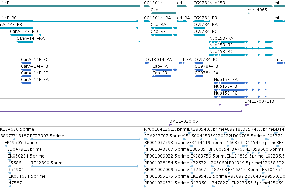Click transcript crl-RA

point(184,18)
